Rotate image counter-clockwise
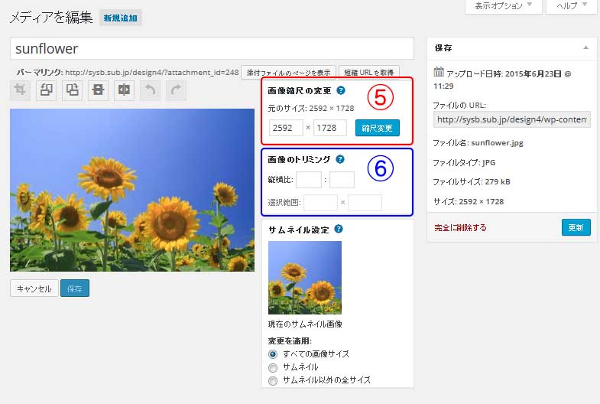The height and width of the screenshot is (404, 600). click(47, 90)
